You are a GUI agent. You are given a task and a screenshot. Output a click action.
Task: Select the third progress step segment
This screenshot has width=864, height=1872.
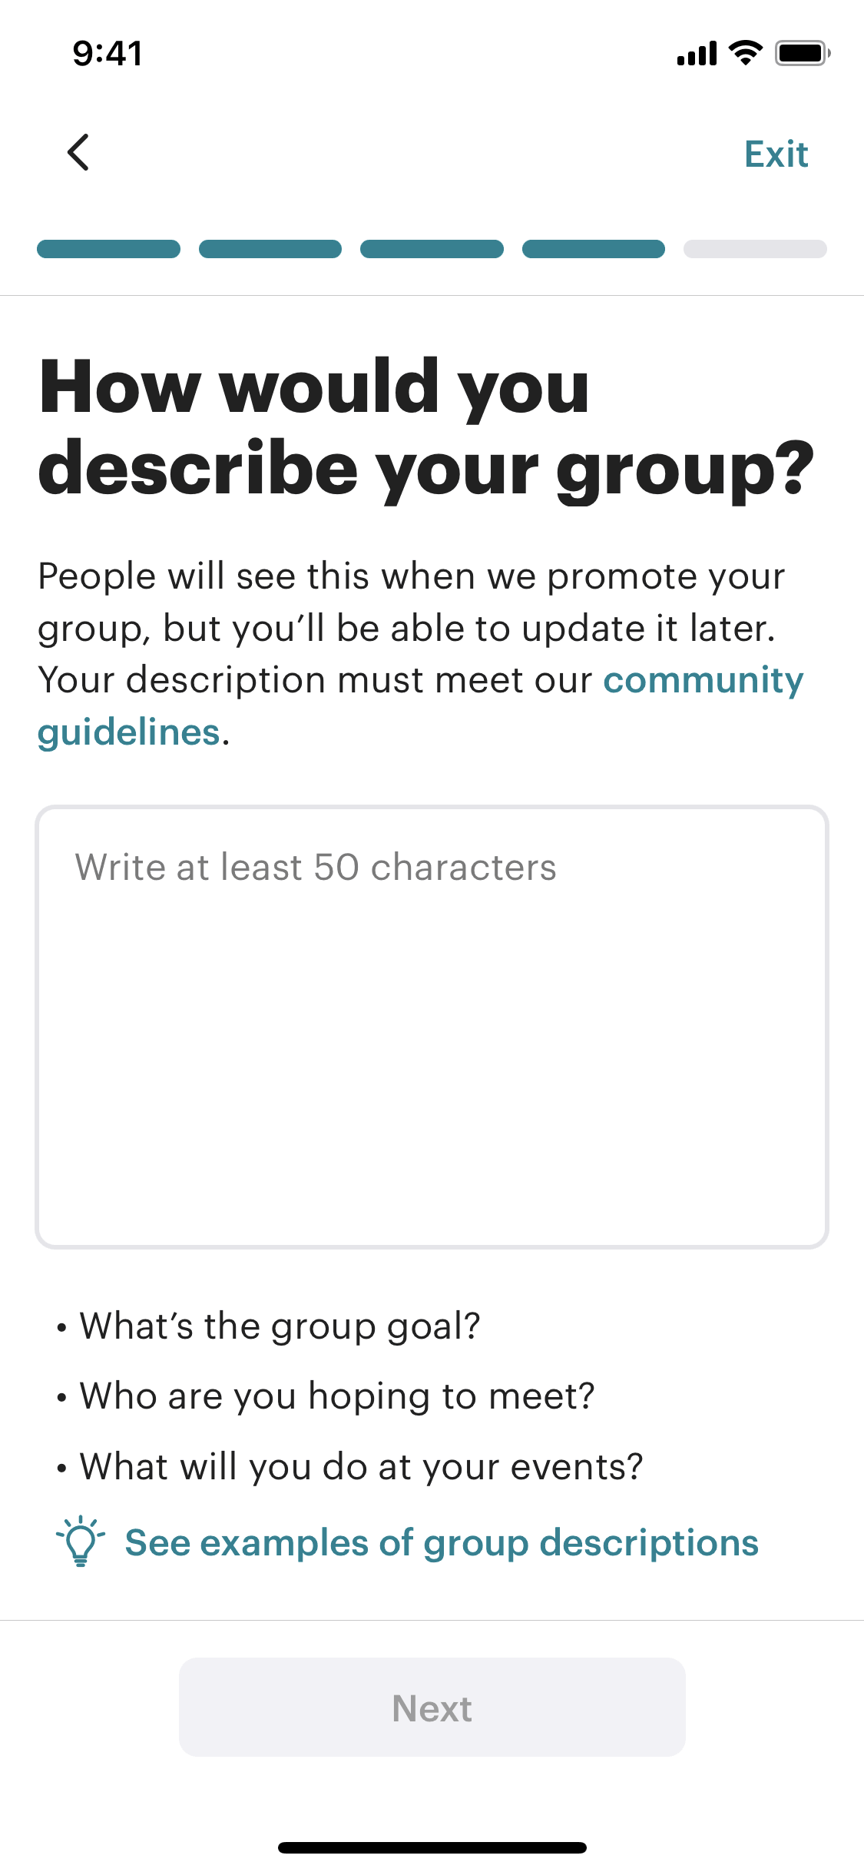point(432,249)
